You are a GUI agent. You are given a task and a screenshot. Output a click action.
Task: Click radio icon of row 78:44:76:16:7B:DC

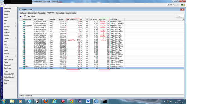[x=24, y=22]
